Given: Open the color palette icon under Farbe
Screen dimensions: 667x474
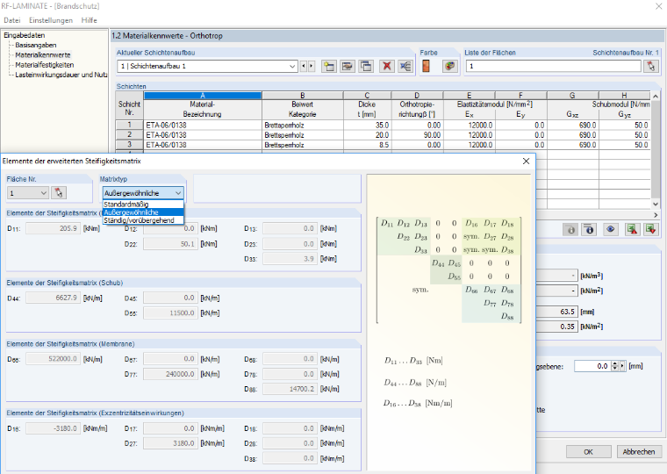Looking at the screenshot, I should [x=449, y=67].
